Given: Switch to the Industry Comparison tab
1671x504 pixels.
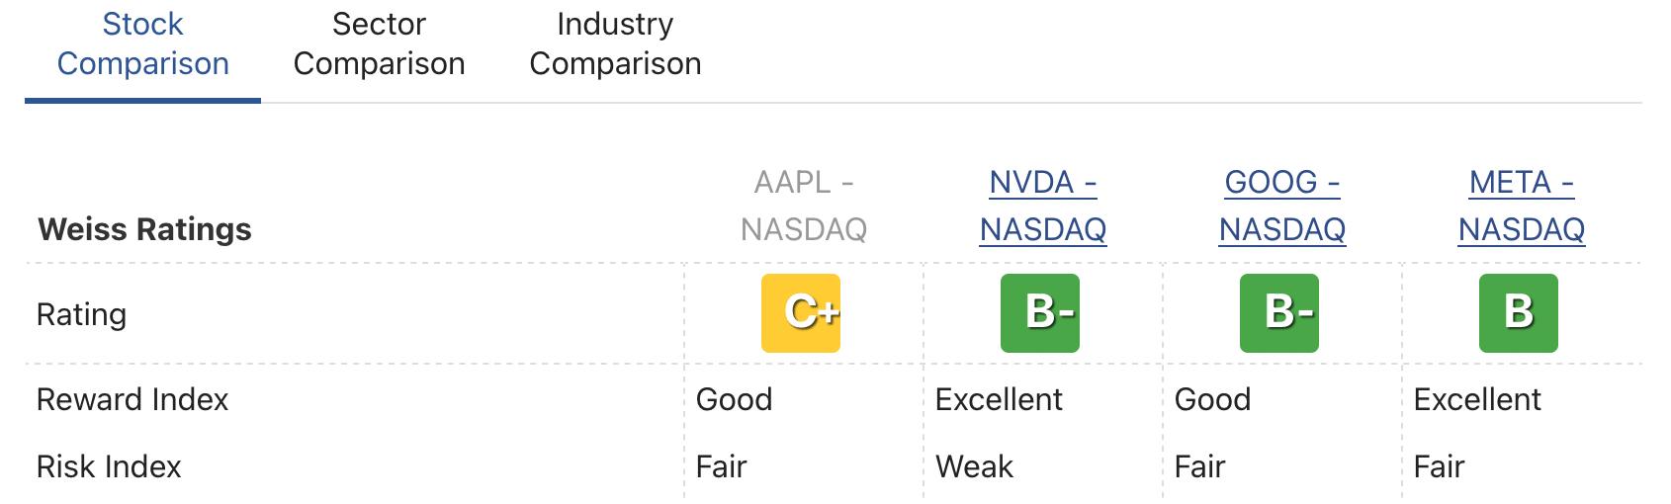Looking at the screenshot, I should (x=615, y=43).
